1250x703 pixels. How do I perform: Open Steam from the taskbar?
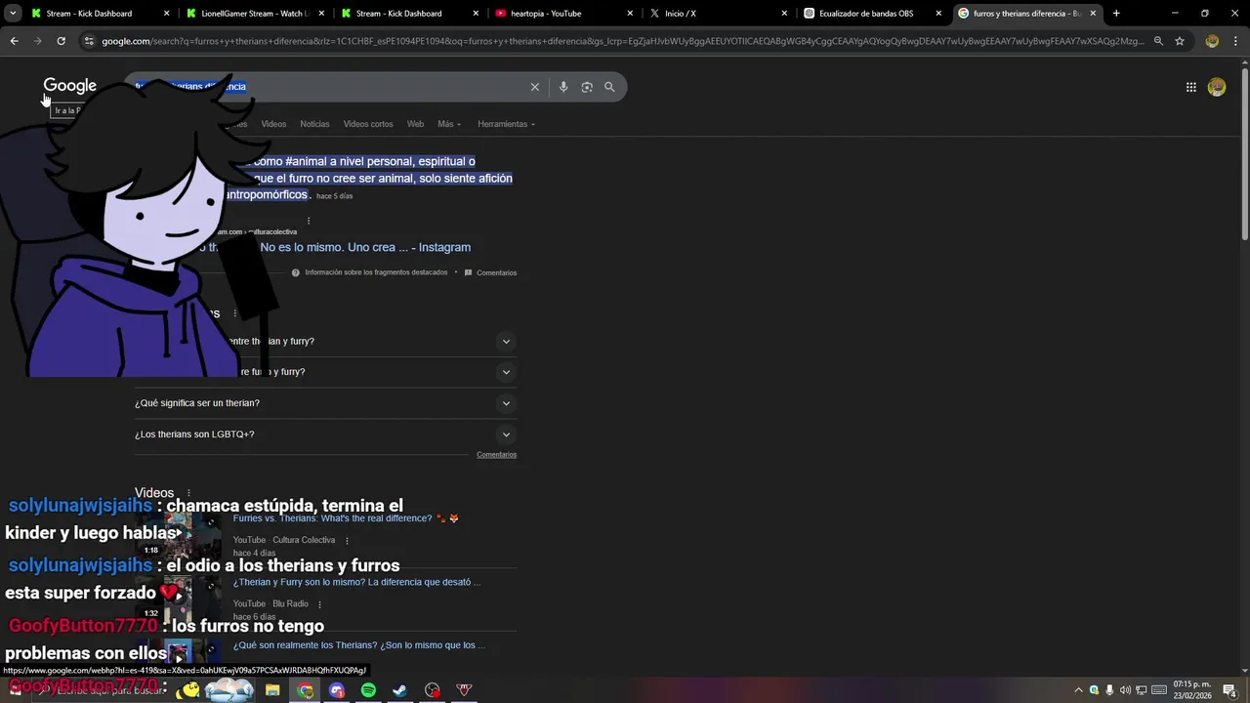400,690
